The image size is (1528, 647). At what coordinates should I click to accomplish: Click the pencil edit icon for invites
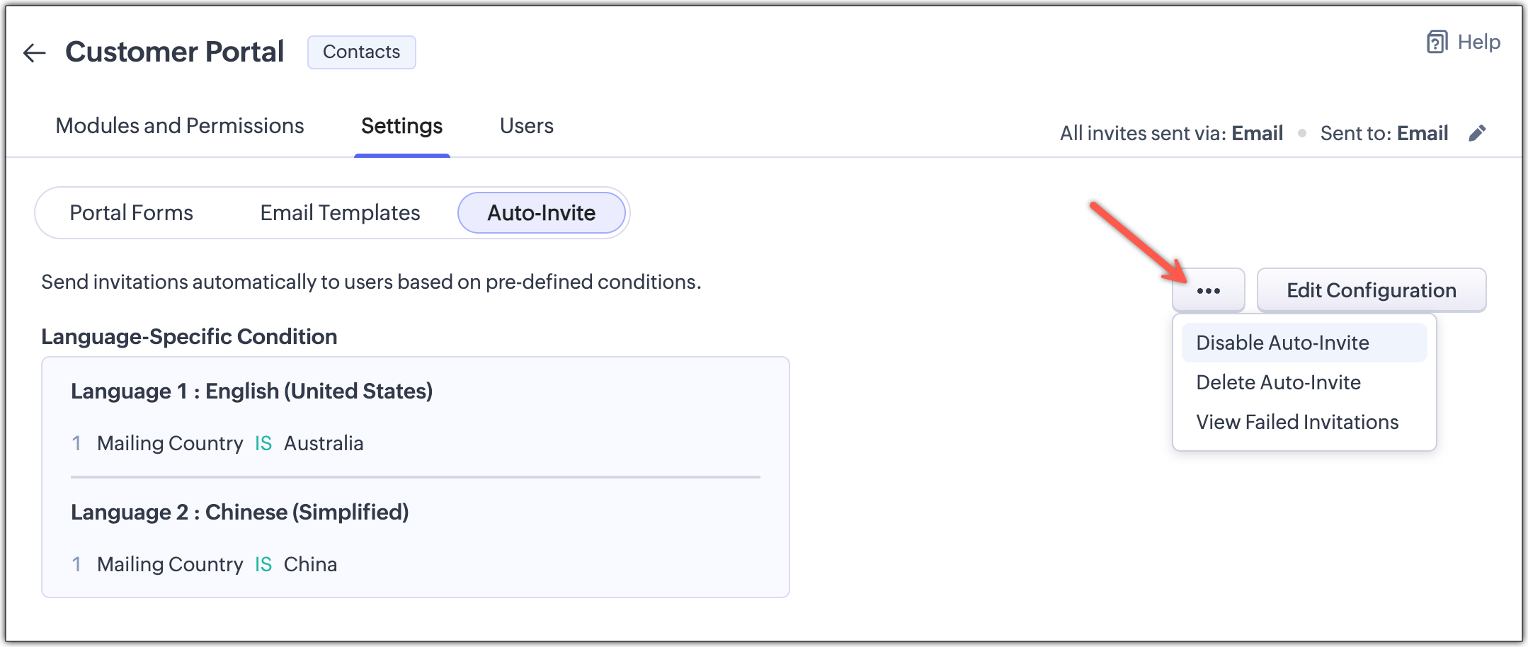tap(1477, 133)
